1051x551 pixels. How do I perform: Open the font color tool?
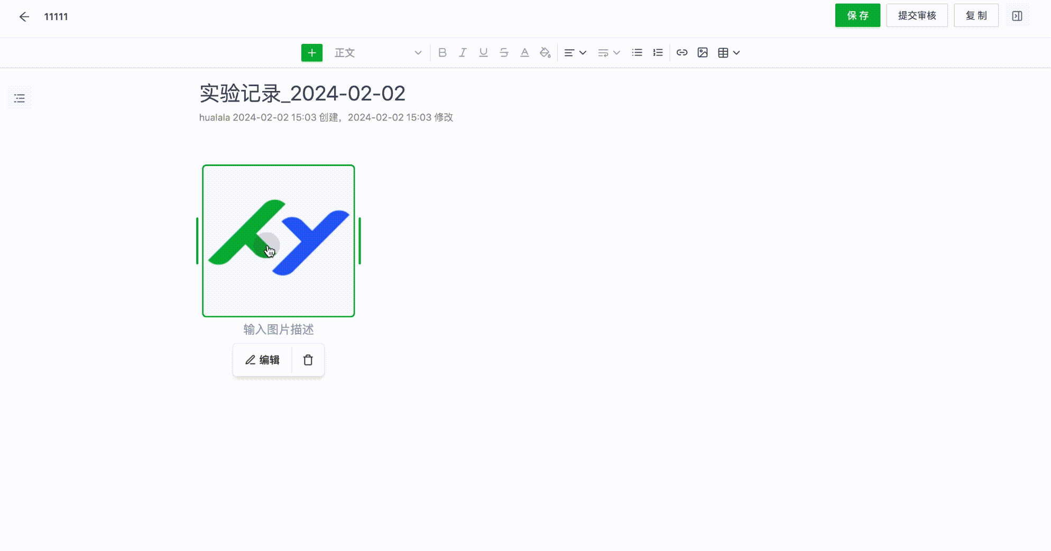[524, 53]
